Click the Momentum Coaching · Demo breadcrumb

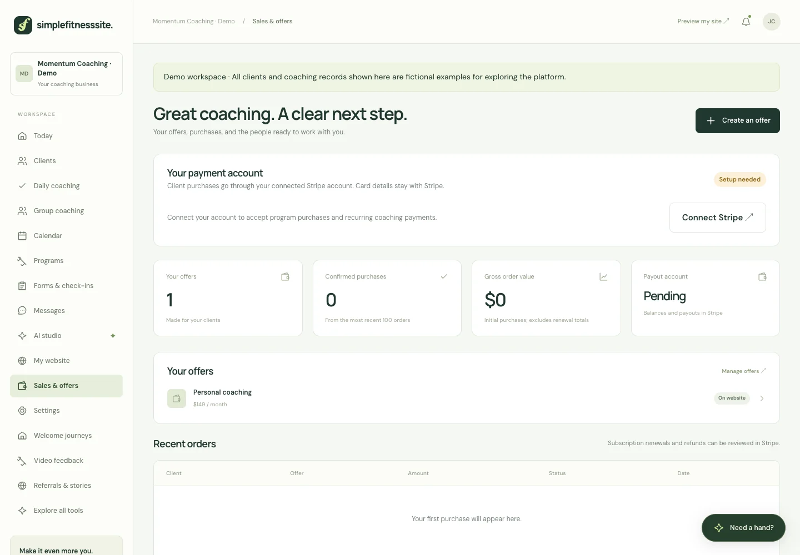[194, 22]
